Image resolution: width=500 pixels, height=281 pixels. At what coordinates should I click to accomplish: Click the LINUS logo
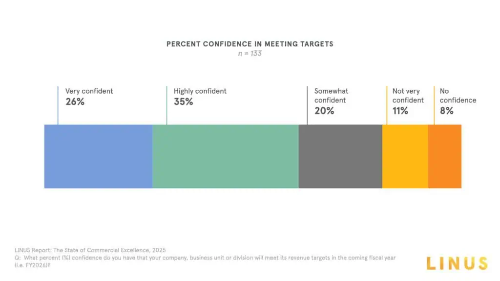(457, 263)
